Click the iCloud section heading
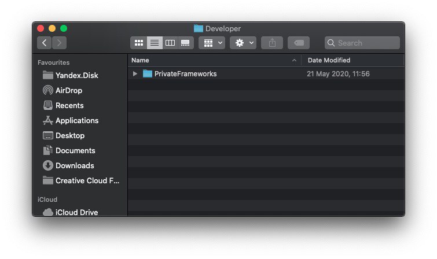 47,199
